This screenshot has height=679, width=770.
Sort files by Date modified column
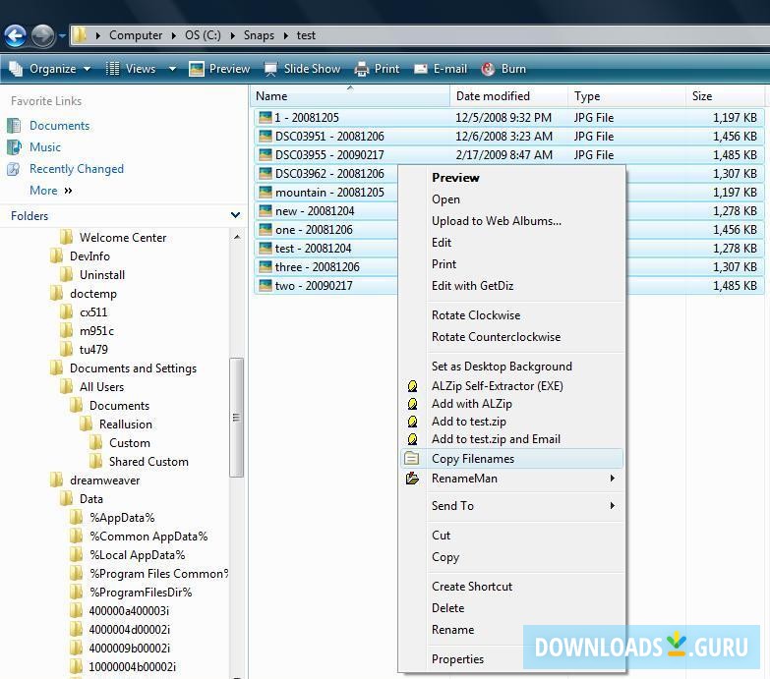(x=493, y=96)
